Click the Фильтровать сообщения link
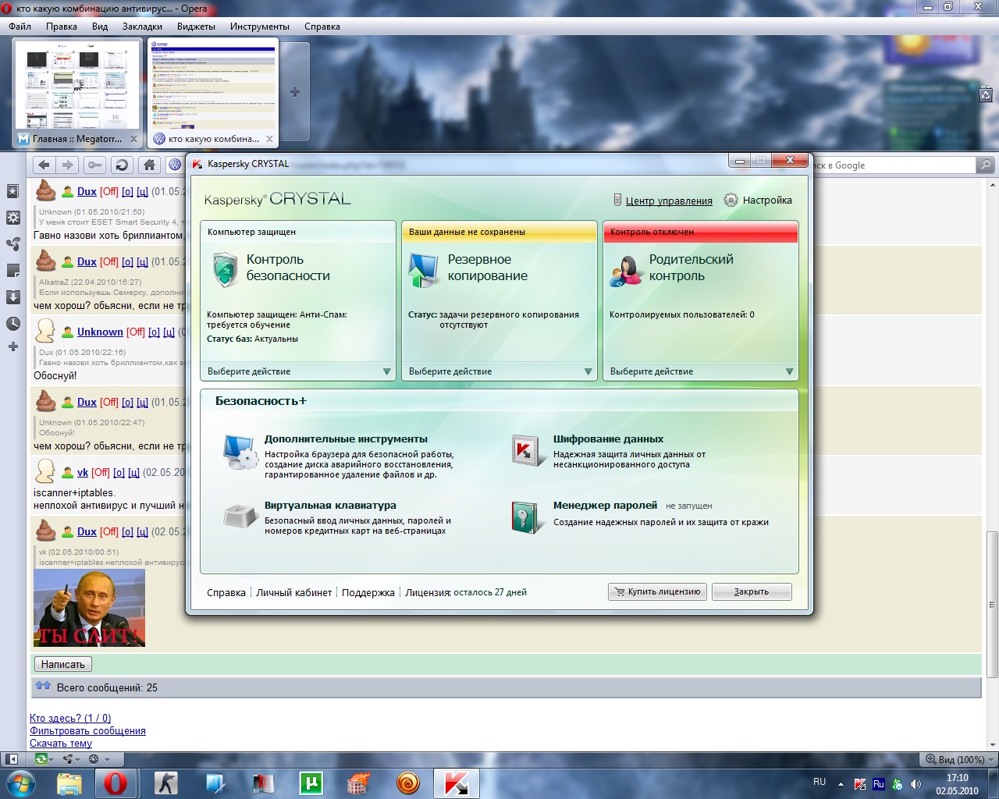The width and height of the screenshot is (999, 799). coord(87,730)
